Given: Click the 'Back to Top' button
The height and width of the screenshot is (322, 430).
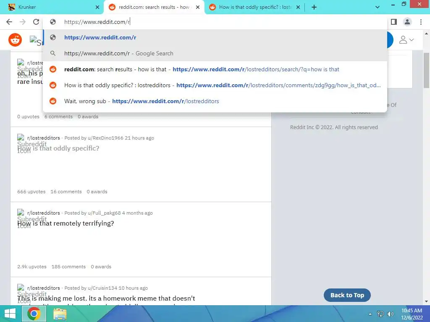Looking at the screenshot, I should click(x=347, y=295).
